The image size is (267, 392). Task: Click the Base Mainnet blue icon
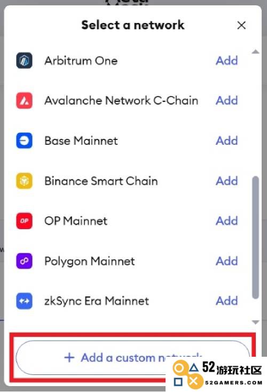[x=24, y=141]
